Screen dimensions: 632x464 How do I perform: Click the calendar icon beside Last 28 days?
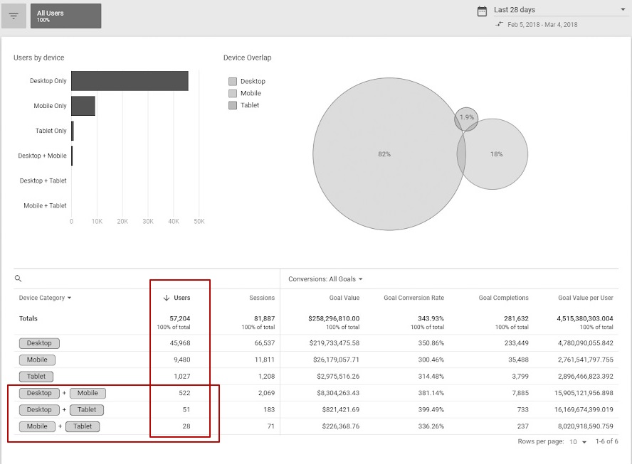(x=482, y=11)
